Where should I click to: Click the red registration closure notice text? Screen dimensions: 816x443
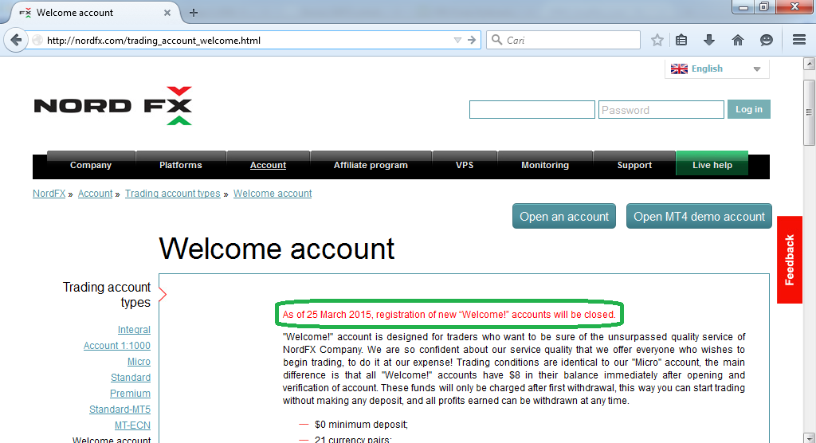click(449, 315)
